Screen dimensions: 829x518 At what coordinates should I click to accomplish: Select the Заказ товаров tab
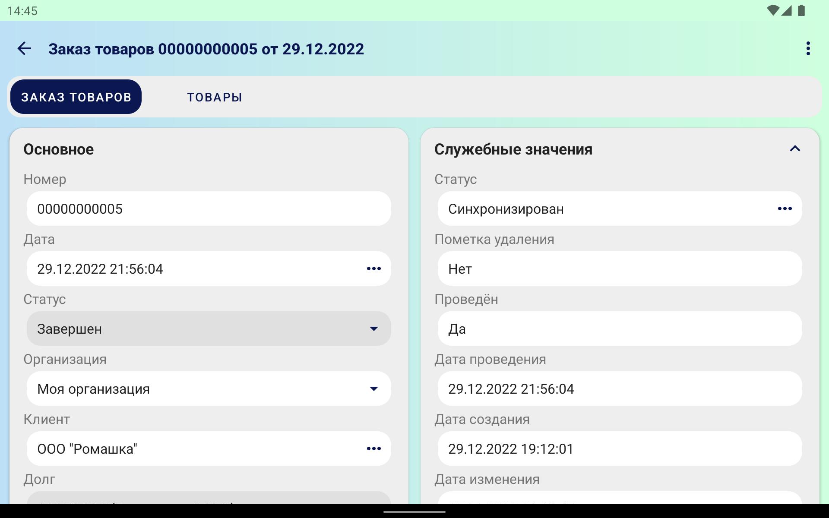click(76, 97)
